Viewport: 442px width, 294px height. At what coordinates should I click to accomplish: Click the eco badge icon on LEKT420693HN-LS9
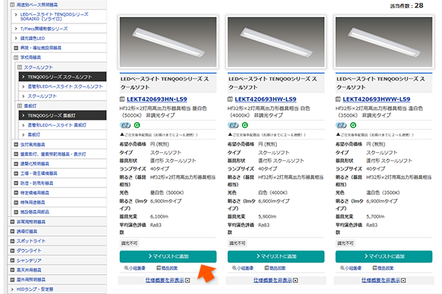pyautogui.click(x=124, y=126)
